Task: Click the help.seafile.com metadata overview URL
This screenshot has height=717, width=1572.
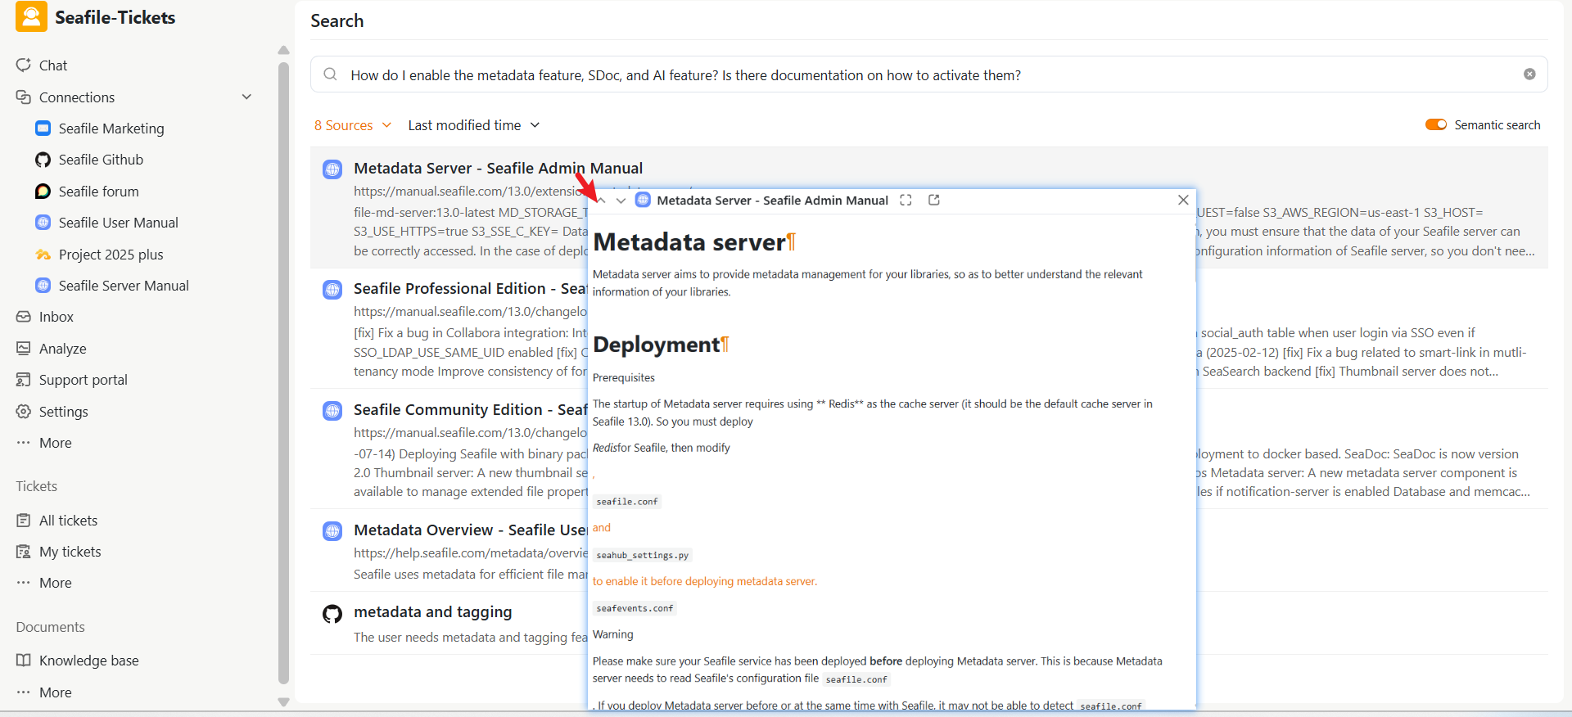Action: coord(471,553)
